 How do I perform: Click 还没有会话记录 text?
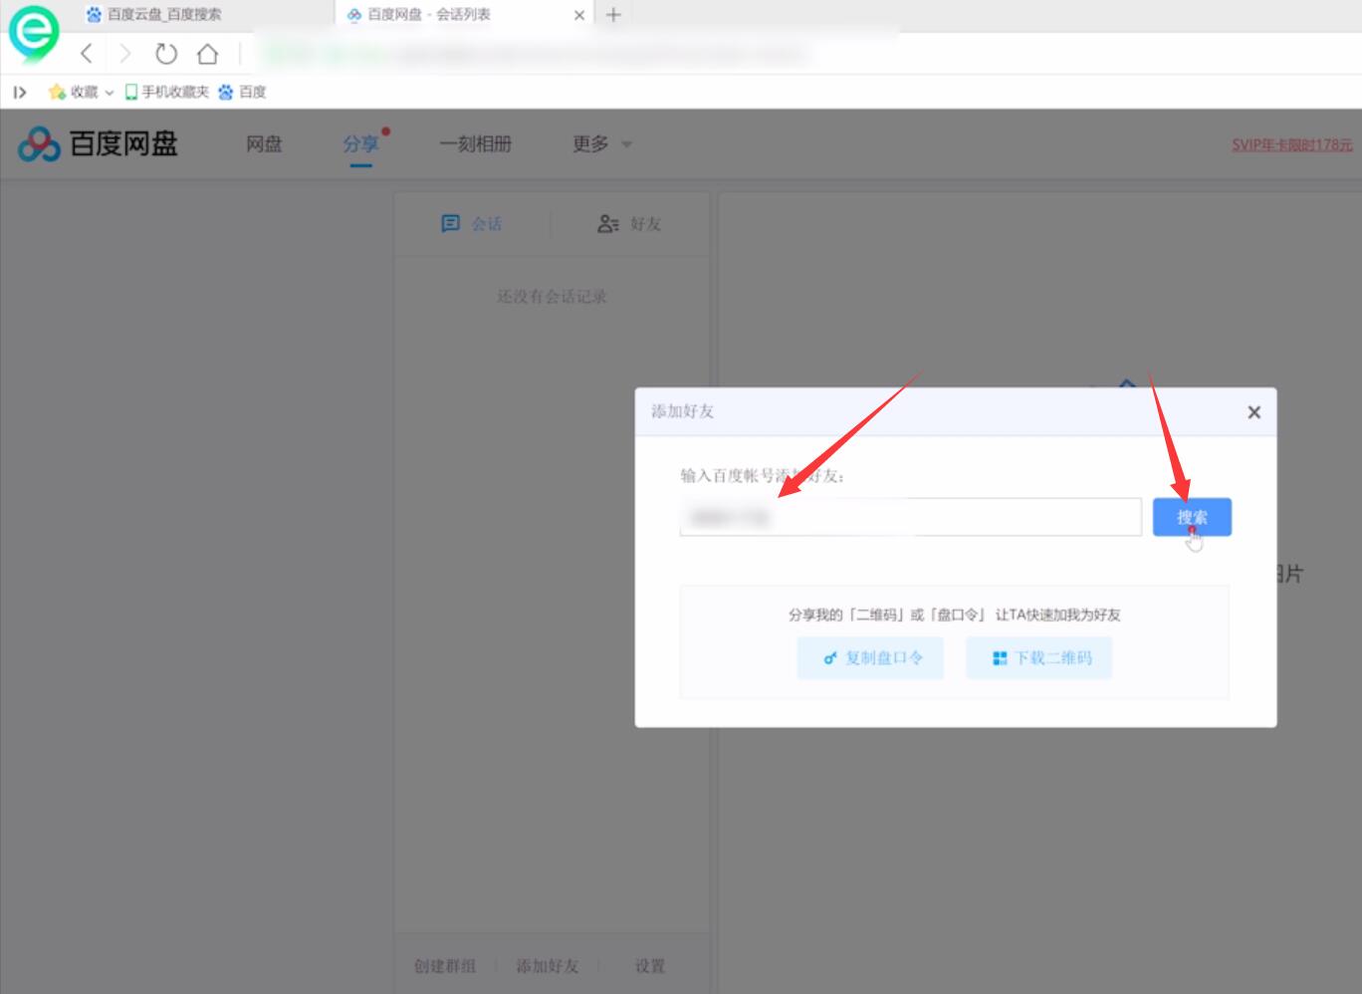pyautogui.click(x=552, y=297)
